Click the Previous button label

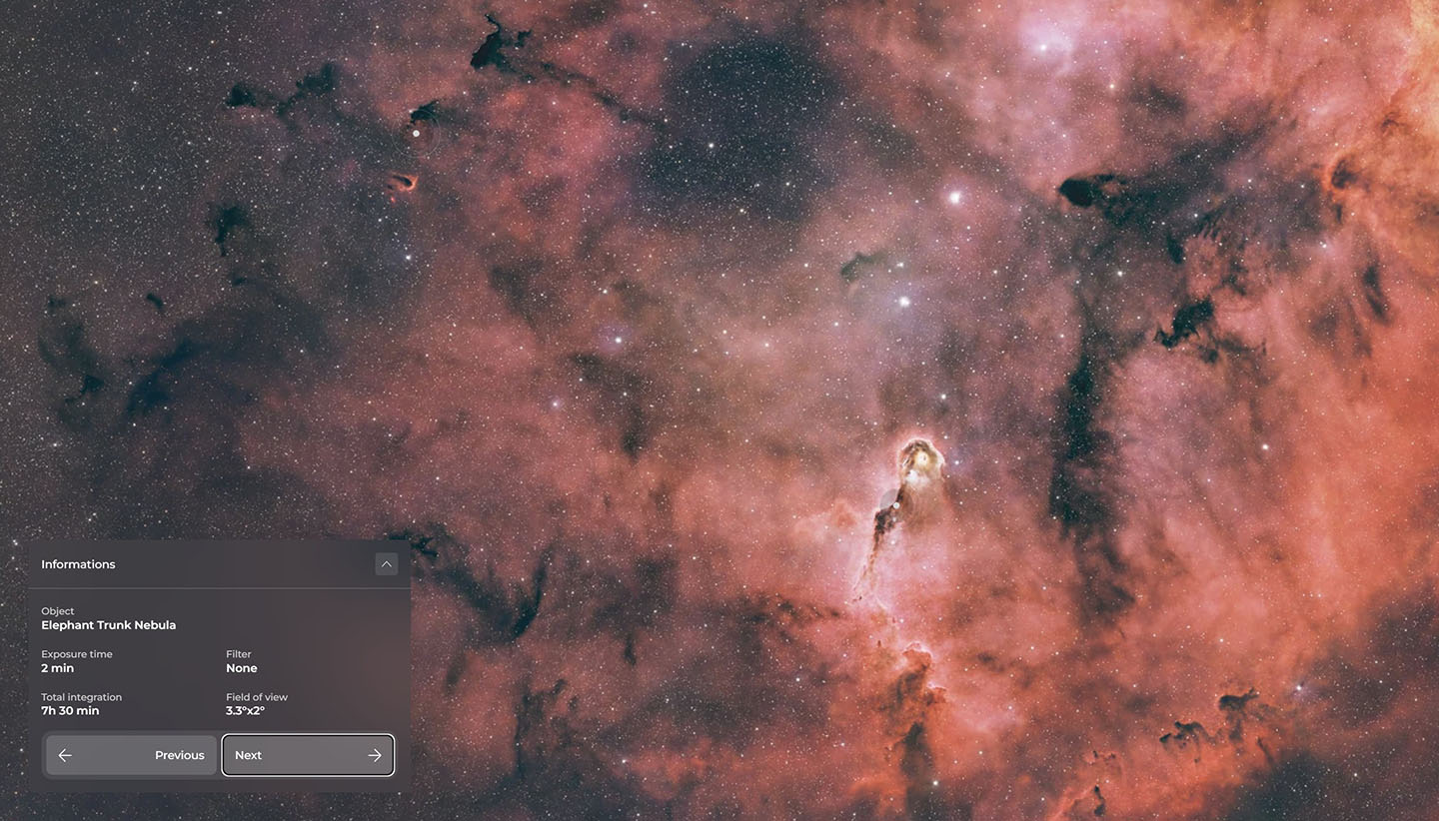coord(179,755)
